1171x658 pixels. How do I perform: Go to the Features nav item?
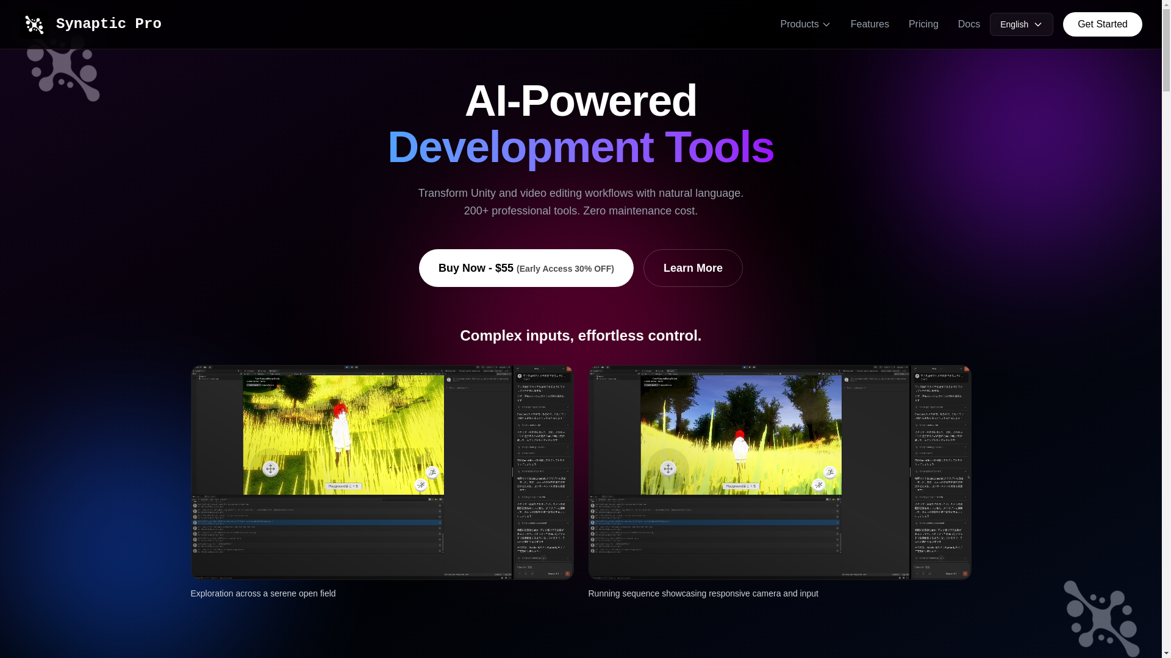click(870, 24)
